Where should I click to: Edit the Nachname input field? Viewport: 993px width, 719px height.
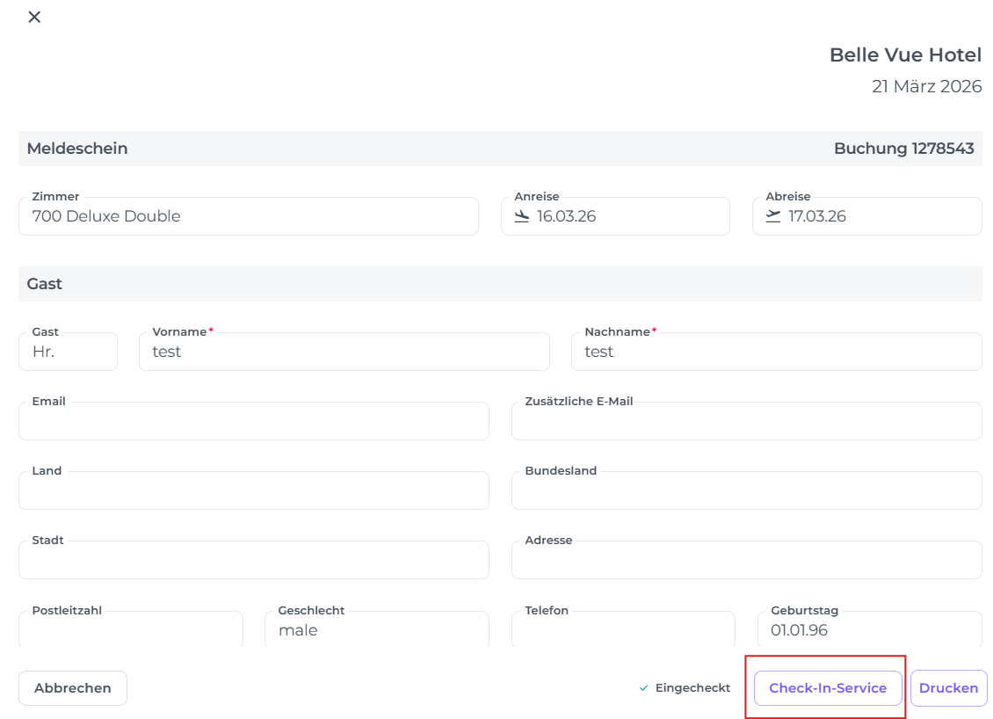point(776,352)
